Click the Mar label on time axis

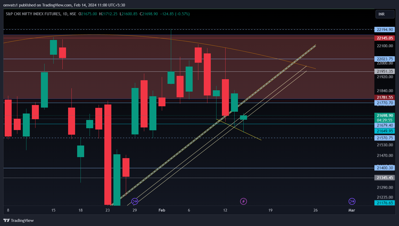352,210
